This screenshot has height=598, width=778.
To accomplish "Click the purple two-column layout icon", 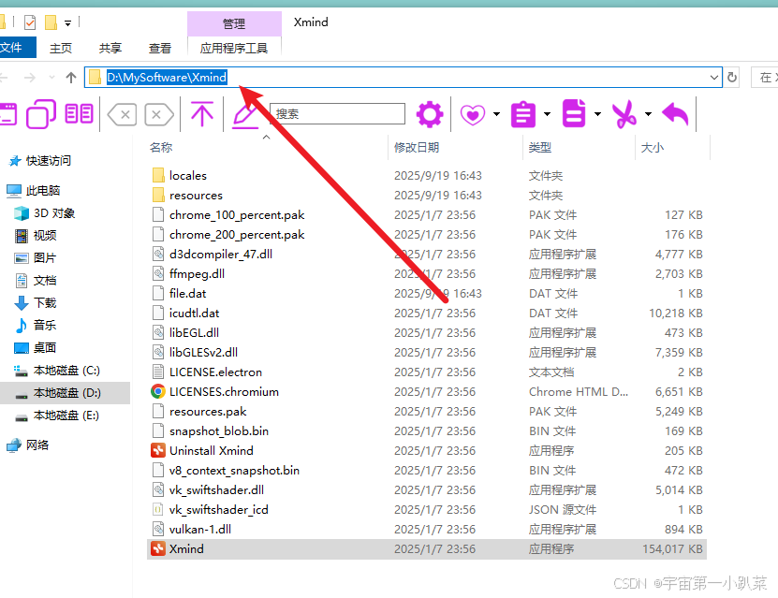I will tap(80, 114).
